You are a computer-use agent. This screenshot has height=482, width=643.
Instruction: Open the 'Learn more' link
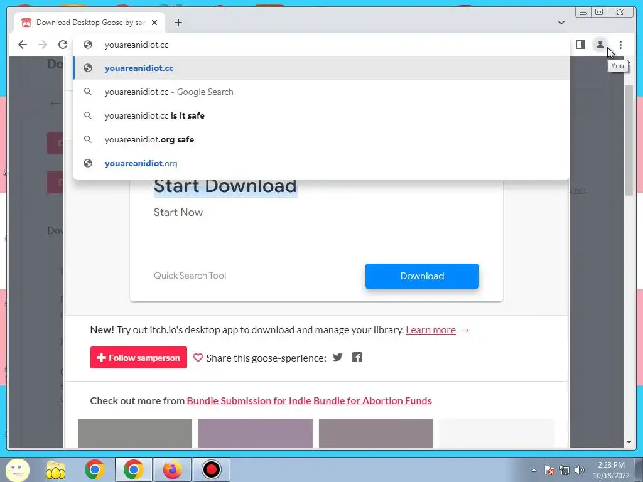pos(431,330)
